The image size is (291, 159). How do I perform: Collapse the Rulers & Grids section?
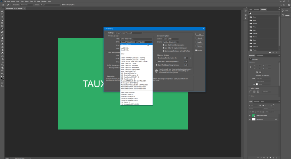click(x=249, y=88)
